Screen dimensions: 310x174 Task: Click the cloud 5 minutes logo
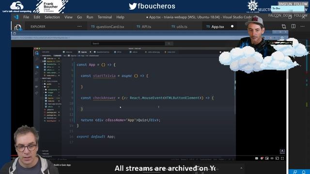coord(17,7)
